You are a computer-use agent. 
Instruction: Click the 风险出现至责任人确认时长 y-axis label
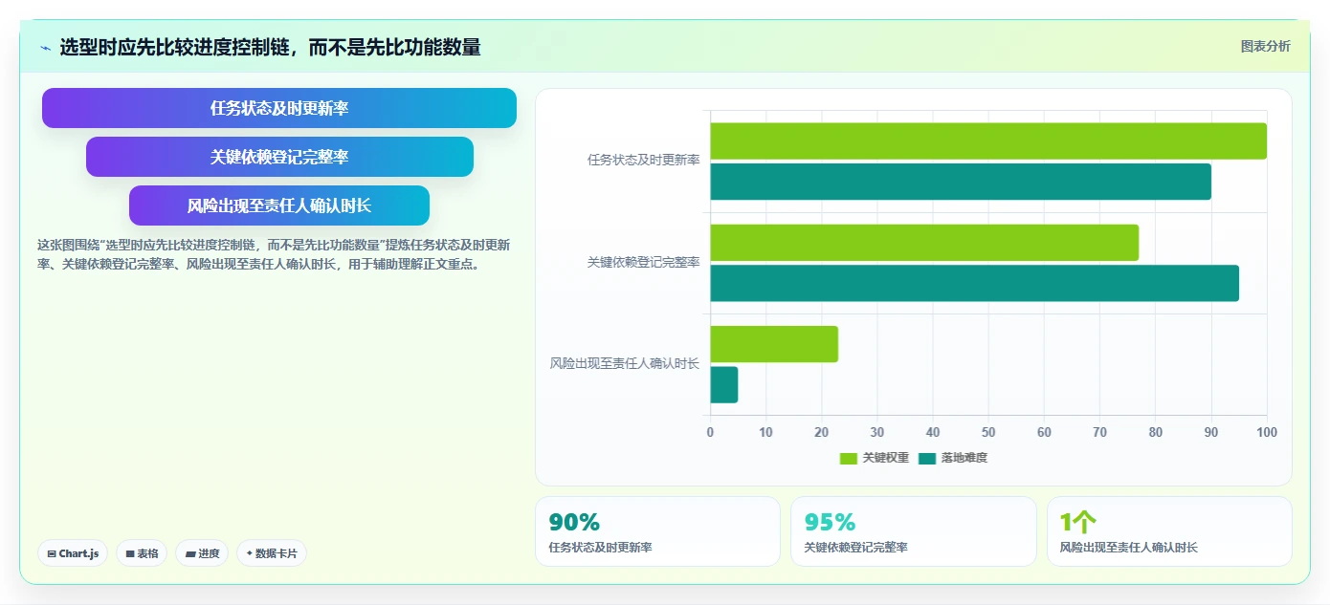tap(625, 363)
